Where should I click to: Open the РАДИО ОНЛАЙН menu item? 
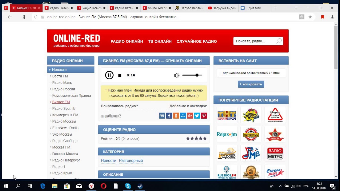pyautogui.click(x=127, y=41)
